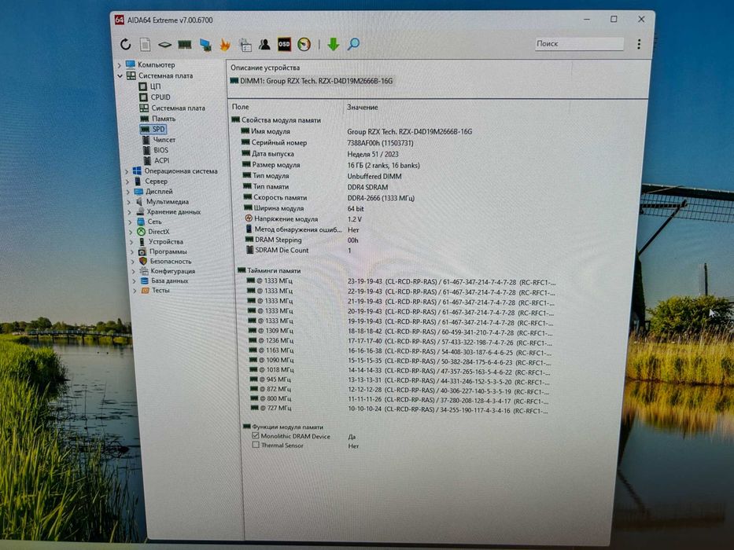The image size is (734, 550).
Task: Expand the Сервер tree node
Action: tap(127, 181)
